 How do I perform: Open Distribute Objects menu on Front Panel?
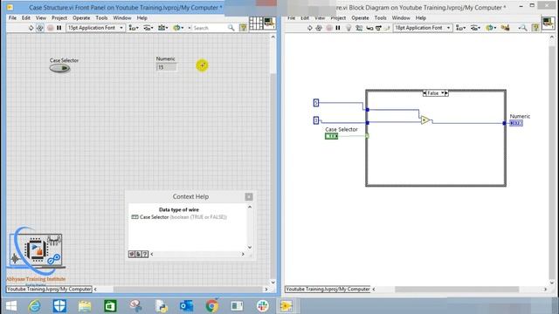click(148, 28)
